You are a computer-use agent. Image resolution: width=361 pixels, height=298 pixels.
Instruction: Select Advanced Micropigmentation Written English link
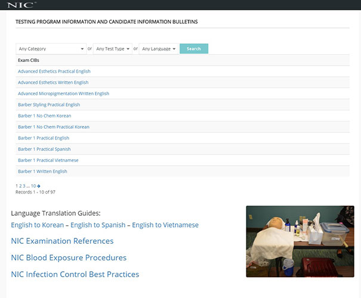(x=63, y=94)
